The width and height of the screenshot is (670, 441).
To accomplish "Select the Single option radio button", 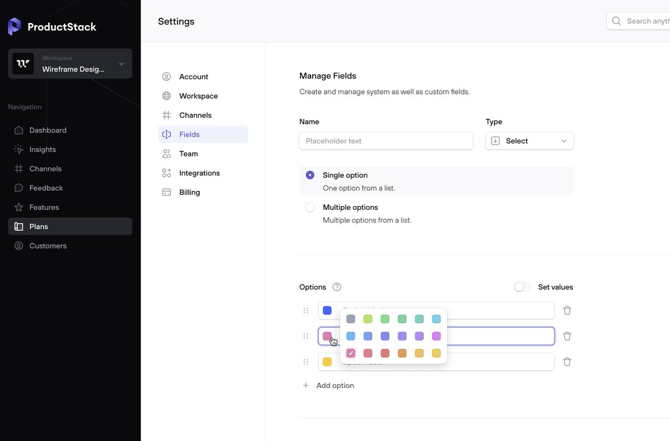I will click(310, 175).
